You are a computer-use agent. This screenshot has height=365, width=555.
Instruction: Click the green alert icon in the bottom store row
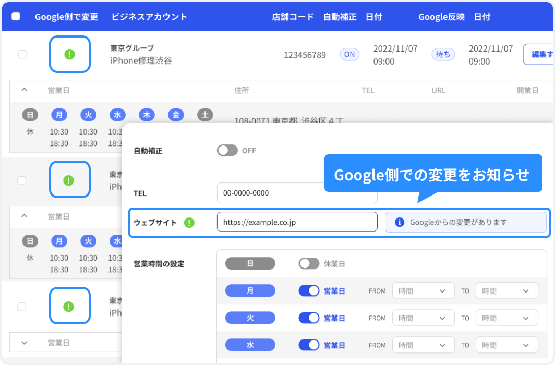[69, 306]
